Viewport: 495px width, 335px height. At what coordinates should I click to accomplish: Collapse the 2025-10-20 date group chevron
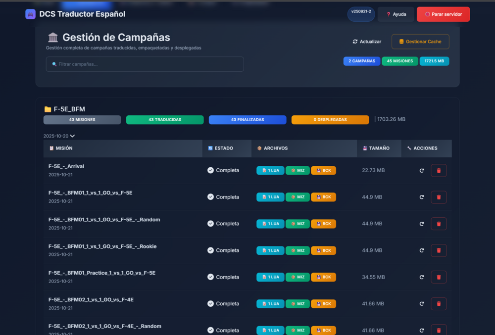72,136
